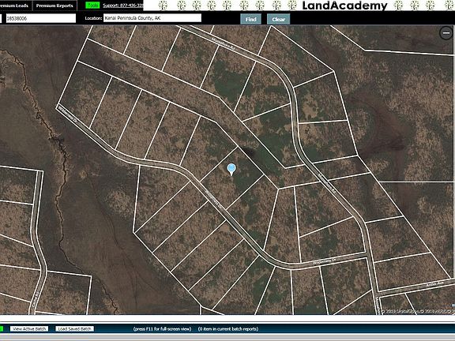Screen dimensions: 455x341
Task: Click the Antler Ave road label
Action: pos(435,284)
